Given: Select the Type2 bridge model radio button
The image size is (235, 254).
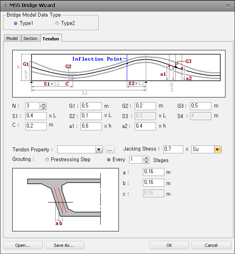Looking at the screenshot, I should [57, 23].
